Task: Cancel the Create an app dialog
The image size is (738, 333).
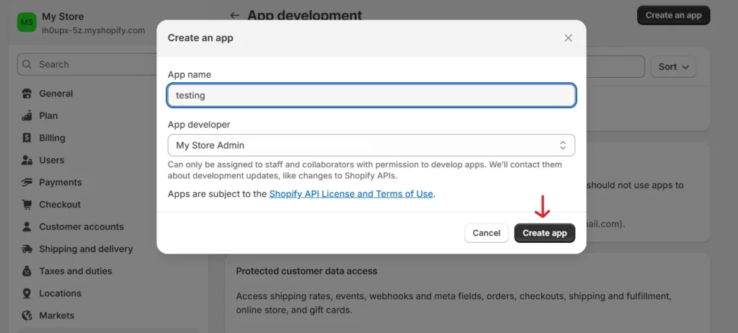Action: [x=486, y=233]
